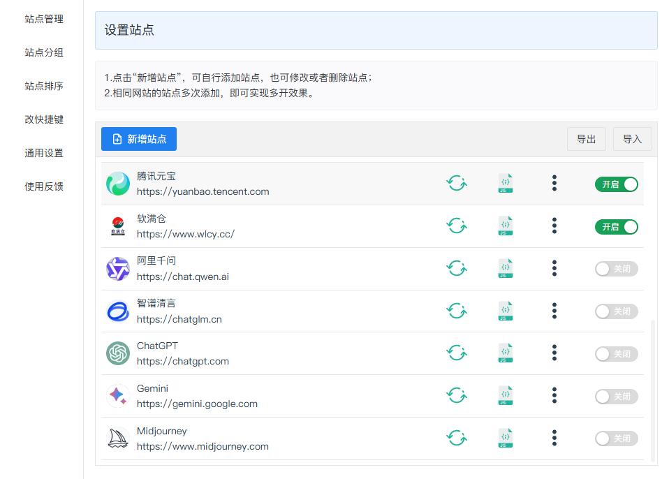The image size is (669, 479).
Task: Click the 软满仓 site favicon
Action: click(x=117, y=225)
